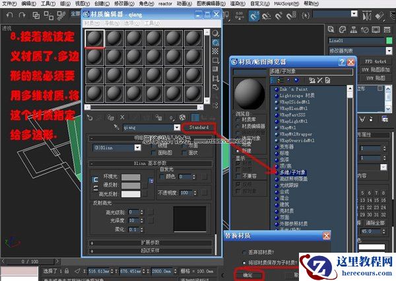
Task: Open the 渲染(R) menu
Action: click(238, 3)
